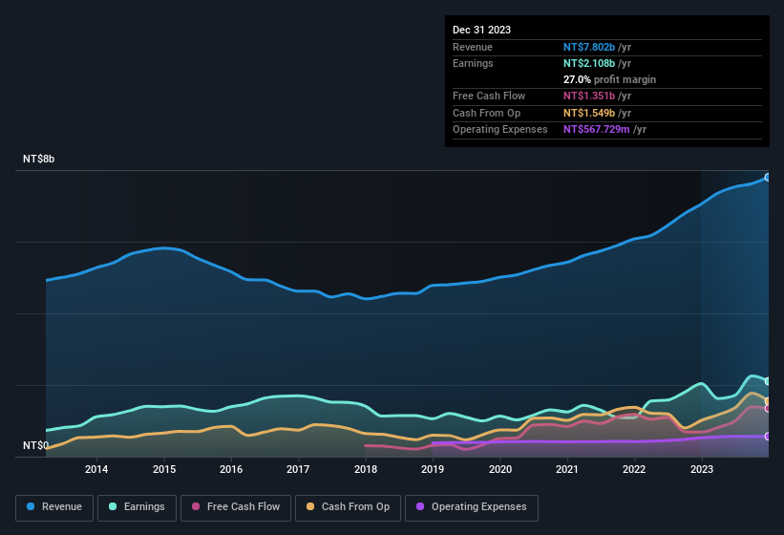This screenshot has height=535, width=784.
Task: Select the 2016 x-axis label
Action: tap(231, 469)
